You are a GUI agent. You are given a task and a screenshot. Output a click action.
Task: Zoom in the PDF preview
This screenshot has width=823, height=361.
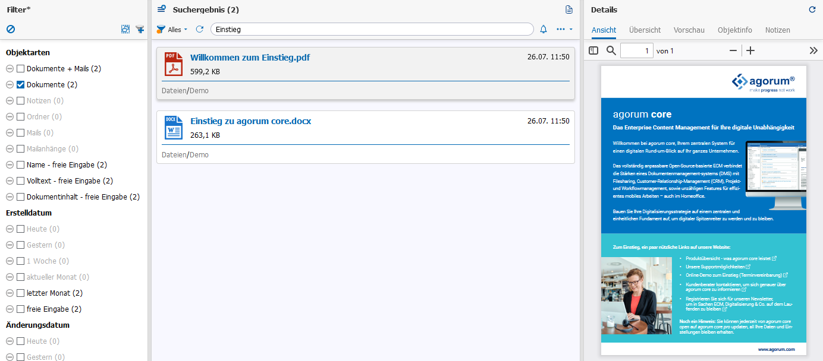click(x=750, y=50)
